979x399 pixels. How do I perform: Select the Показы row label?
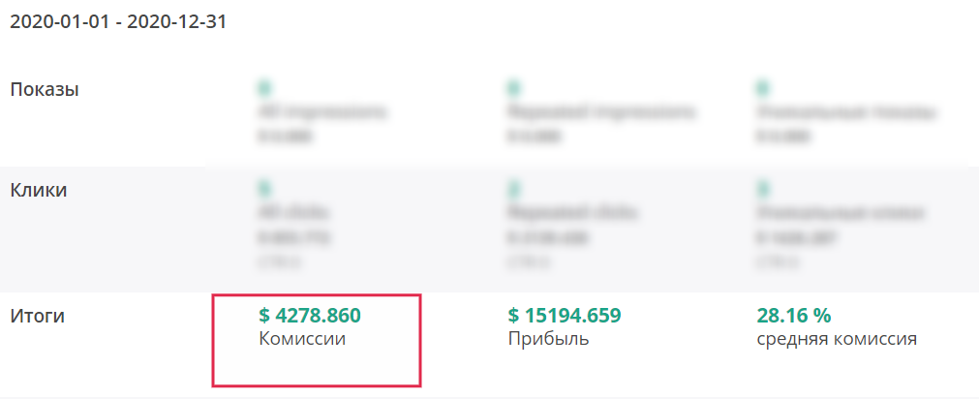pos(45,90)
